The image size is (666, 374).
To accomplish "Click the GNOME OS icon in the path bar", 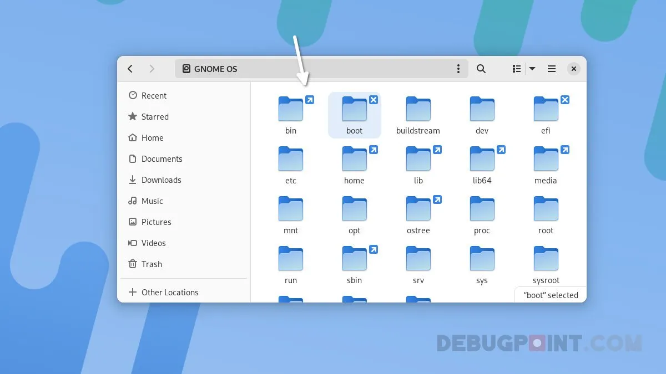I will click(186, 69).
